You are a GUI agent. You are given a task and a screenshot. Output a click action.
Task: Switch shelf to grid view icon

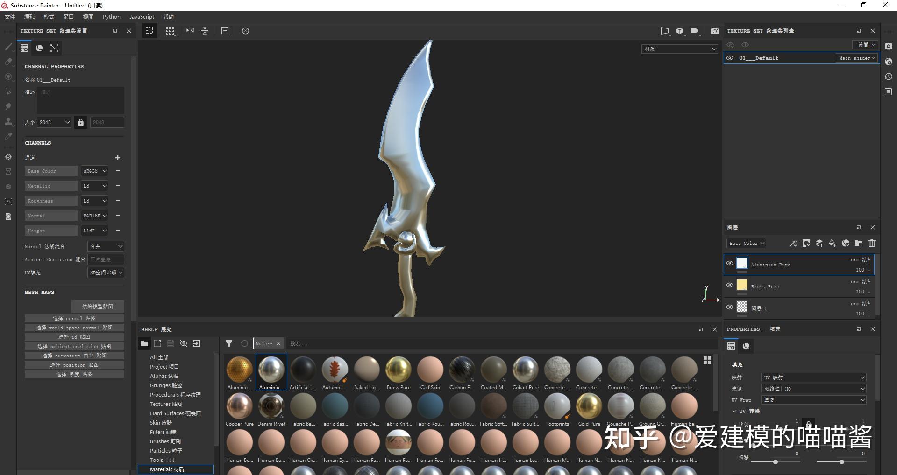pos(707,360)
